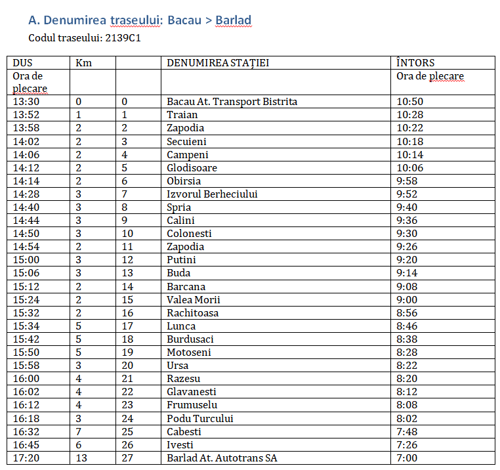Image resolution: width=500 pixels, height=470 pixels.
Task: Click the 'Colonesti' station cell
Action: click(190, 234)
